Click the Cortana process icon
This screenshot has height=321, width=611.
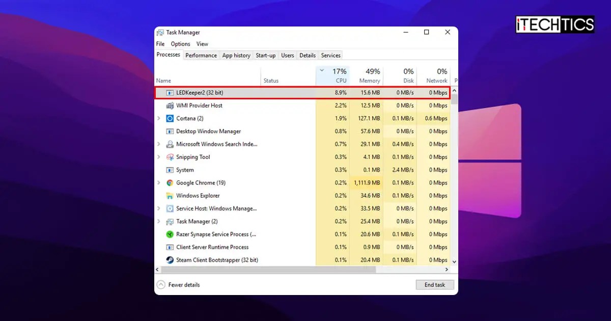click(170, 118)
